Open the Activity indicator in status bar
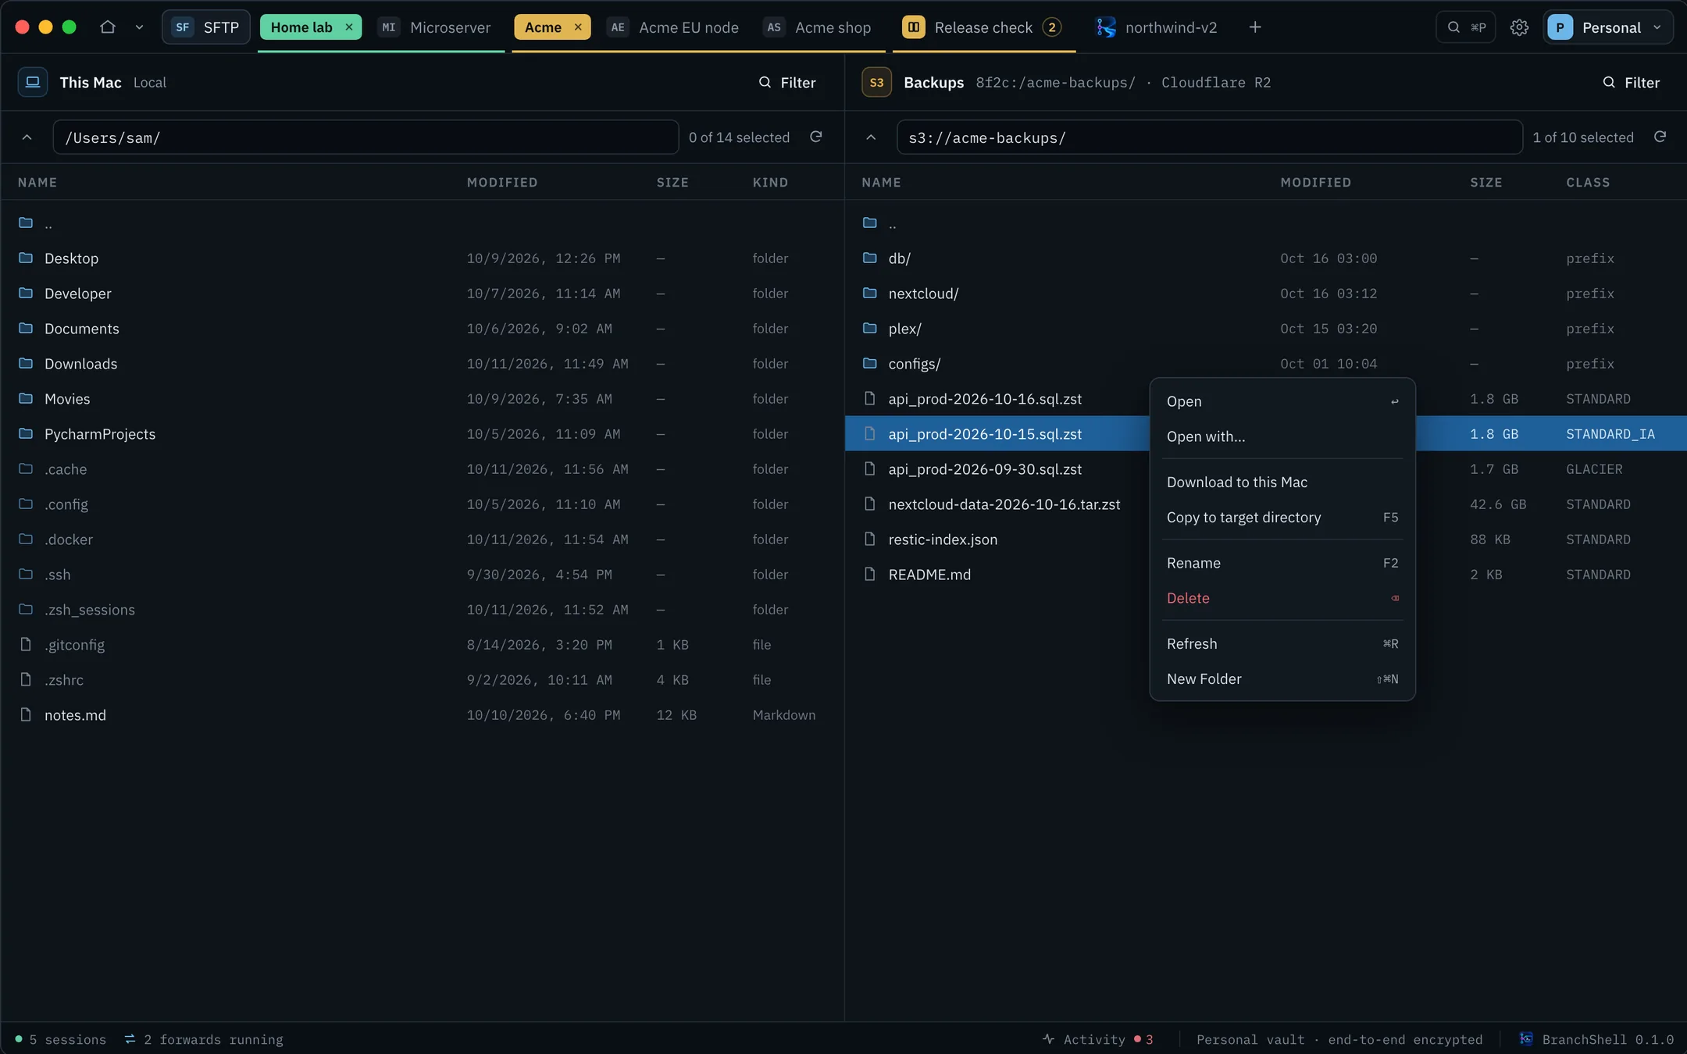Screen dimensions: 1687x1054 pos(1097,1040)
